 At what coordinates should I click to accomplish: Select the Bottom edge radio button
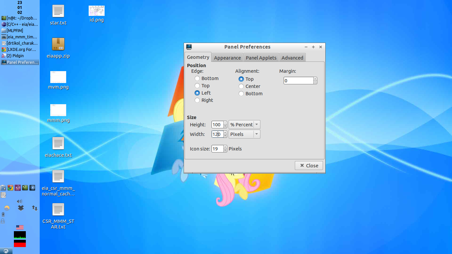197,78
